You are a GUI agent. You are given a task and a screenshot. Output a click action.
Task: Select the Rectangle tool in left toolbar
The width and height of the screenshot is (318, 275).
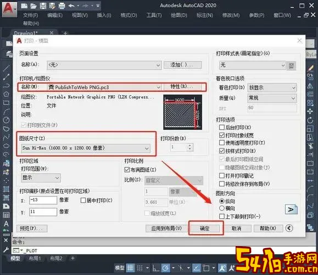click(x=6, y=103)
